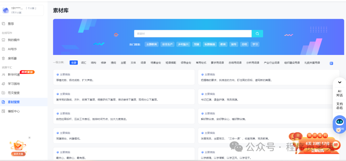Viewport: 346px width, 161px height.
Task: Click the 安全生产 hot search tag
Action: click(168, 44)
